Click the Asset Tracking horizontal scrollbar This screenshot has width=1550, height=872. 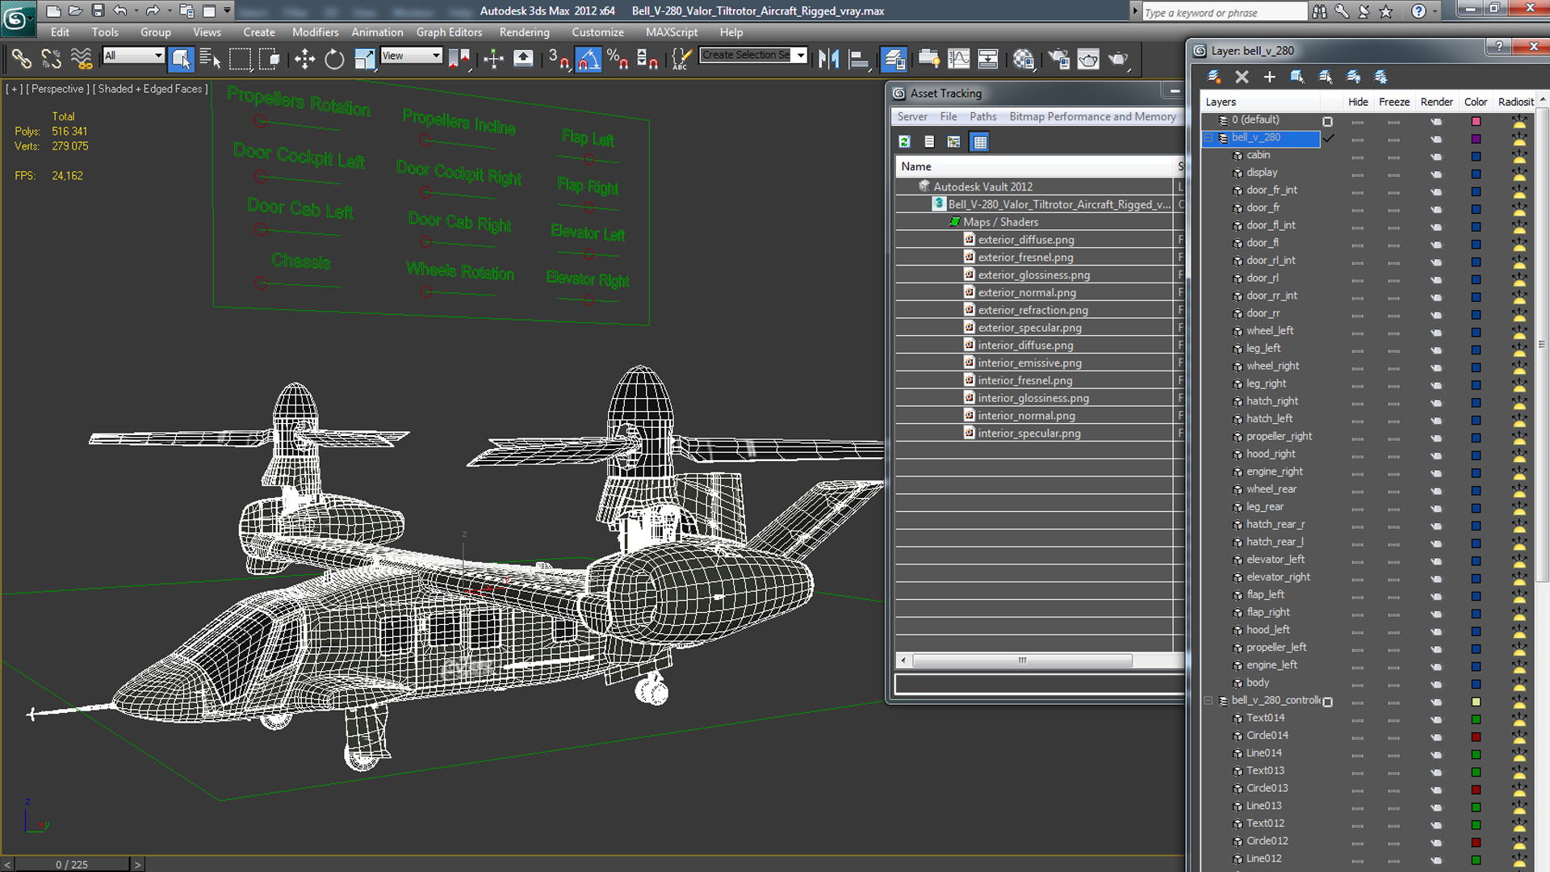click(x=1022, y=660)
